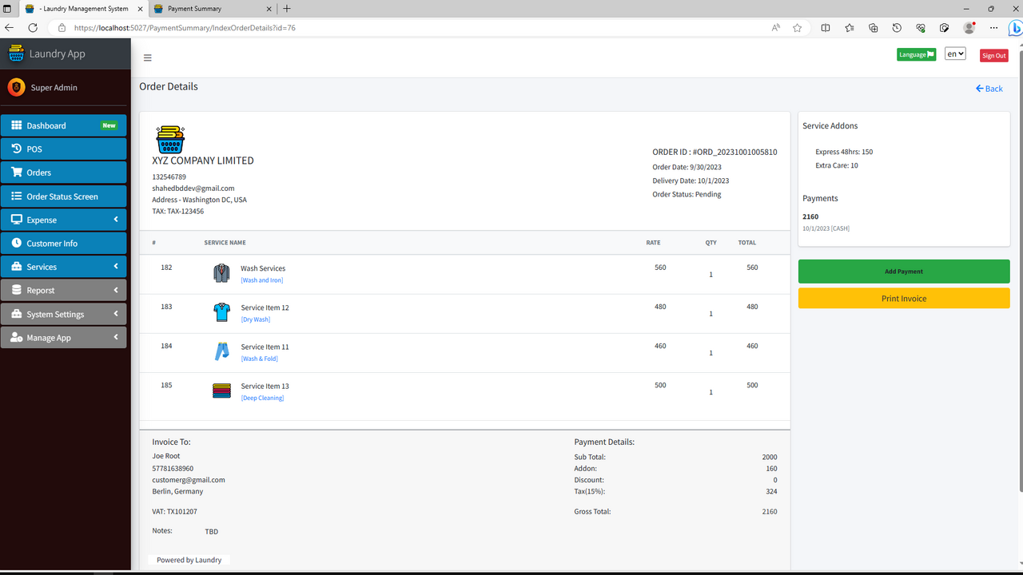Click the Expense monitor icon
Image resolution: width=1023 pixels, height=575 pixels.
tap(16, 219)
